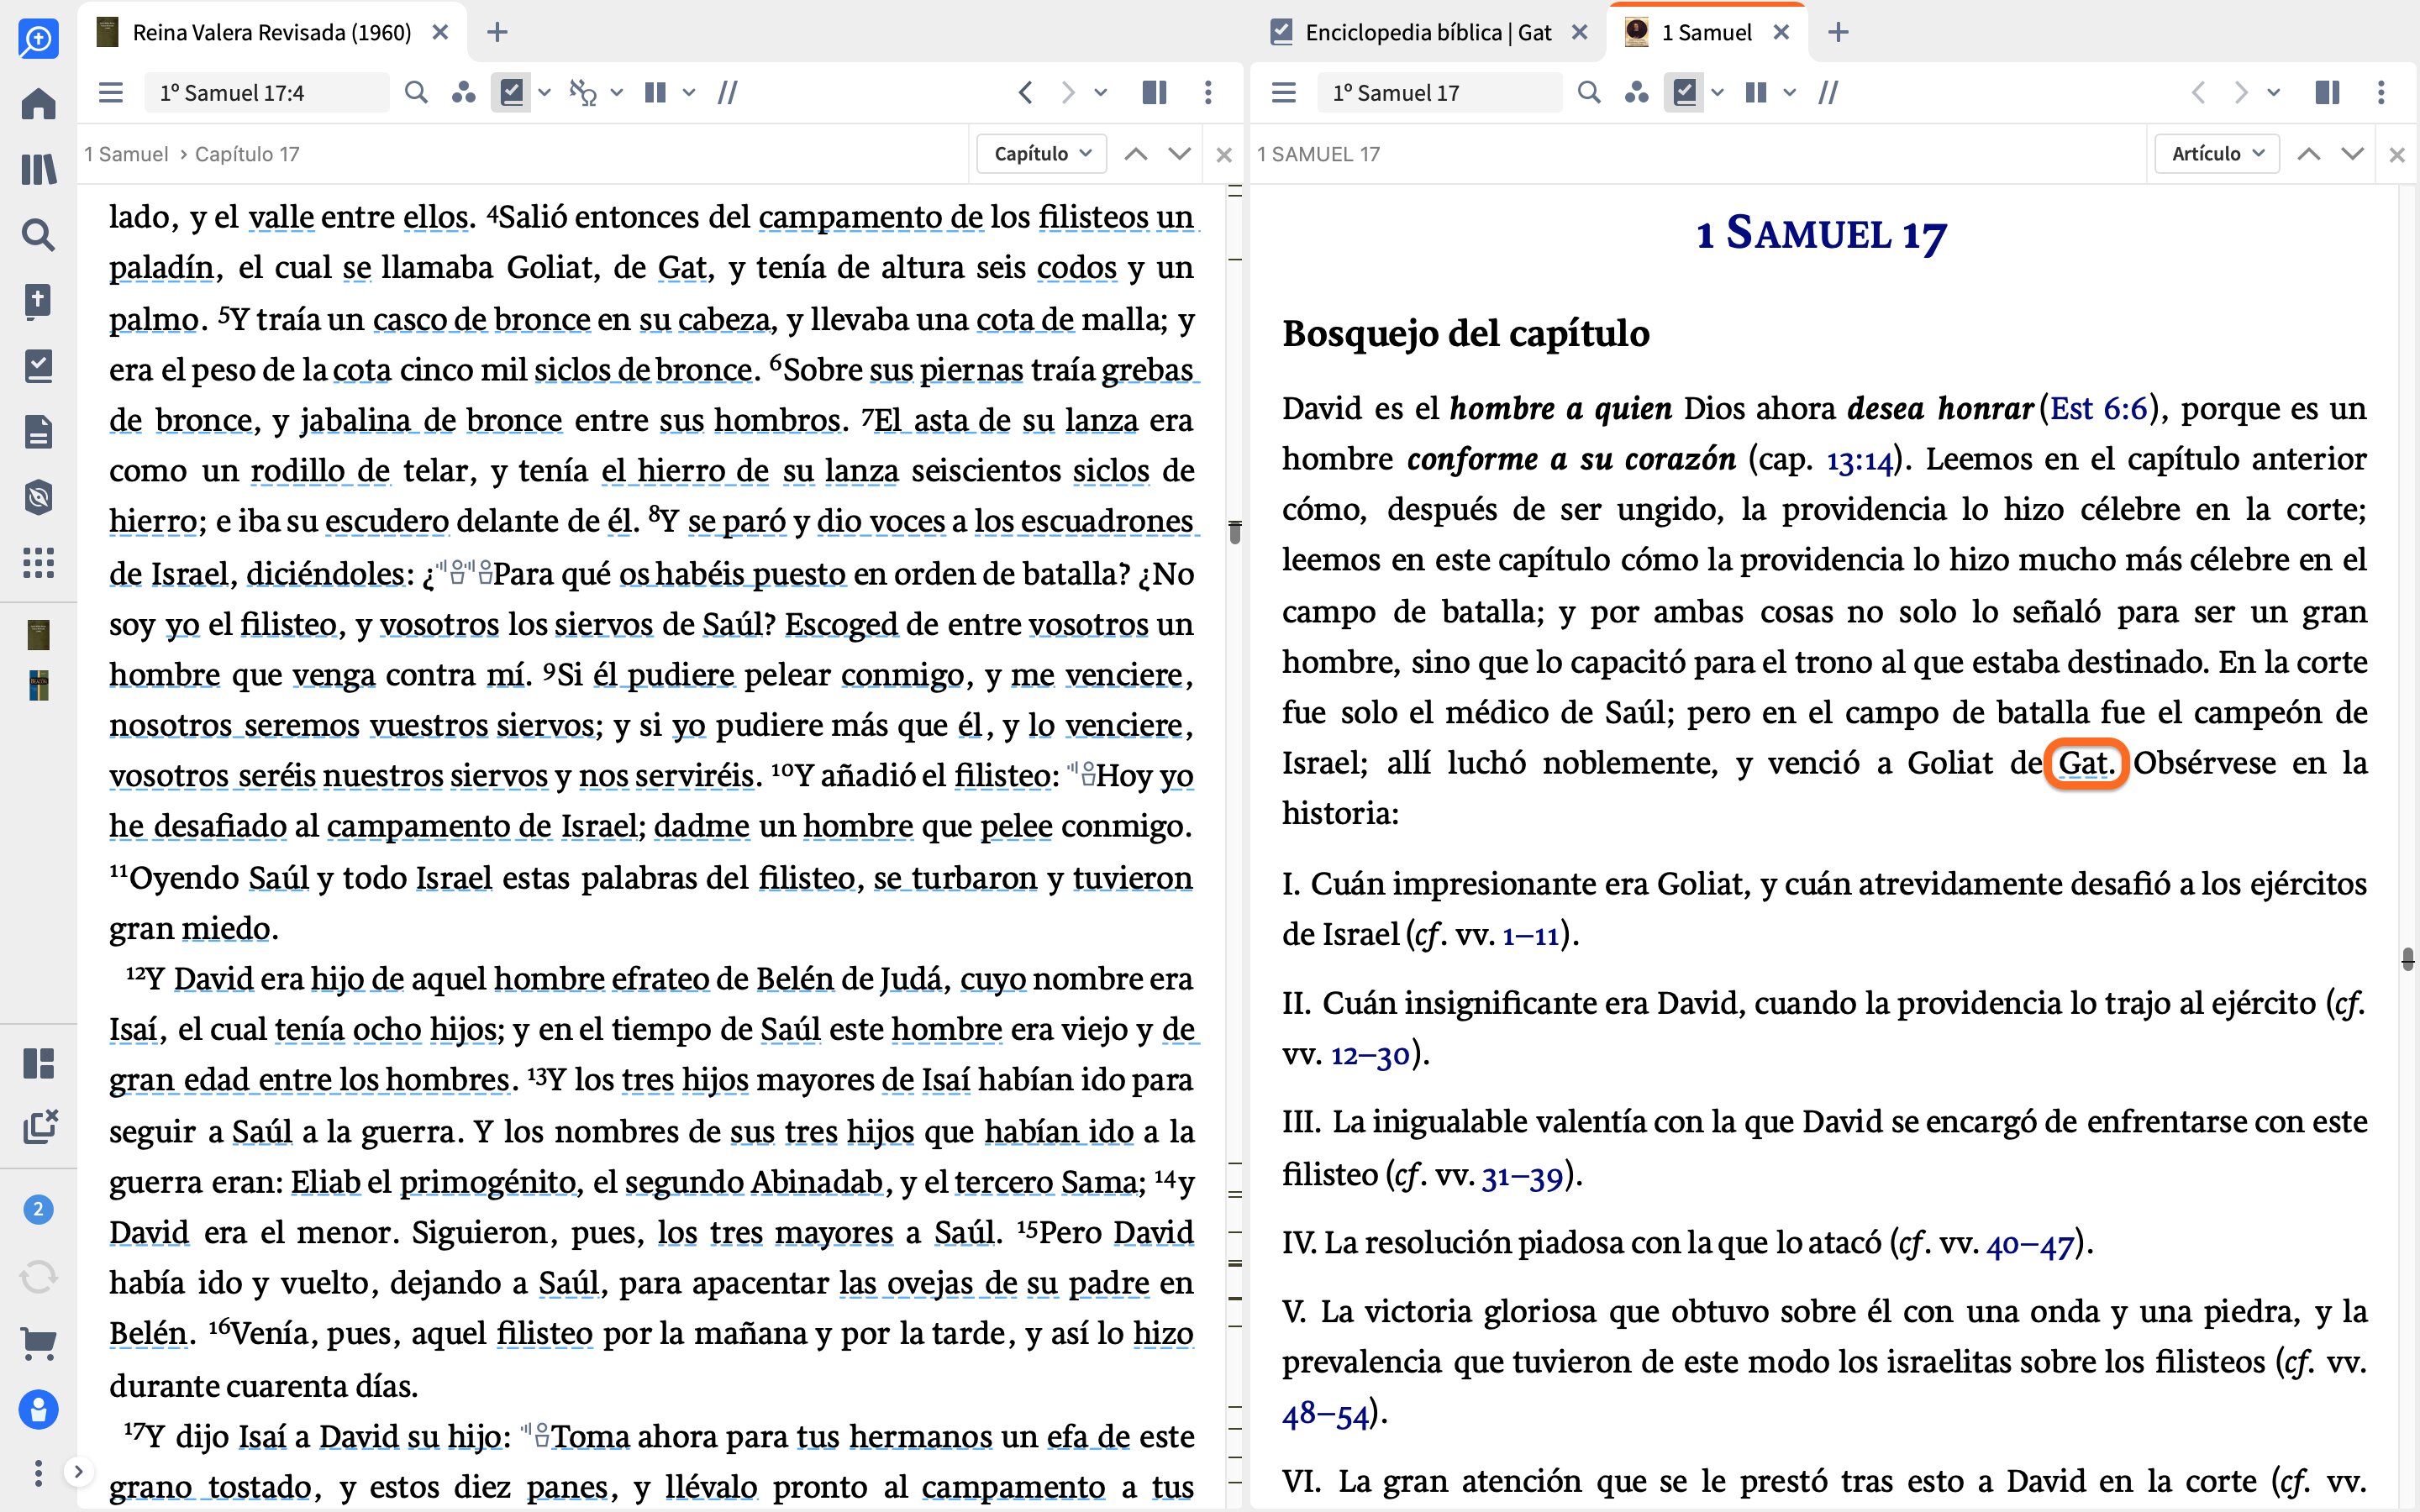Open visual filters icon in right panel
Image resolution: width=2420 pixels, height=1512 pixels.
point(1636,93)
